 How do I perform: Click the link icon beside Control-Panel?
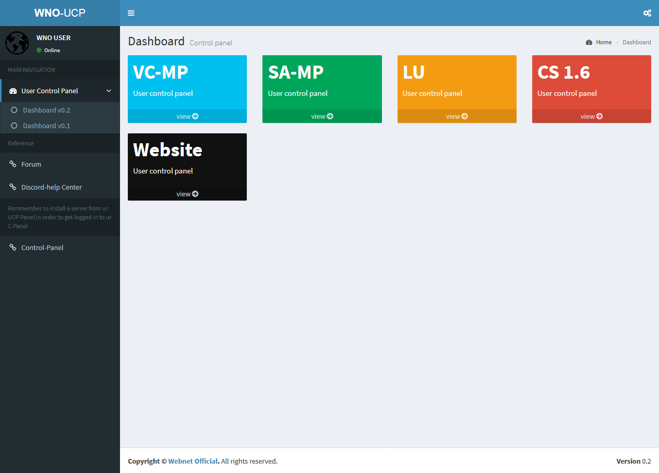click(x=13, y=247)
